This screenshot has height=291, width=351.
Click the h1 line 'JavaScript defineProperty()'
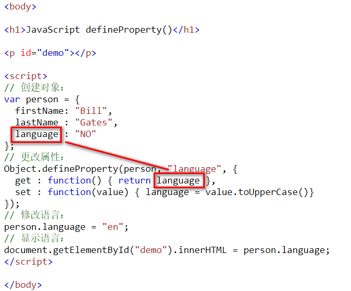click(102, 30)
